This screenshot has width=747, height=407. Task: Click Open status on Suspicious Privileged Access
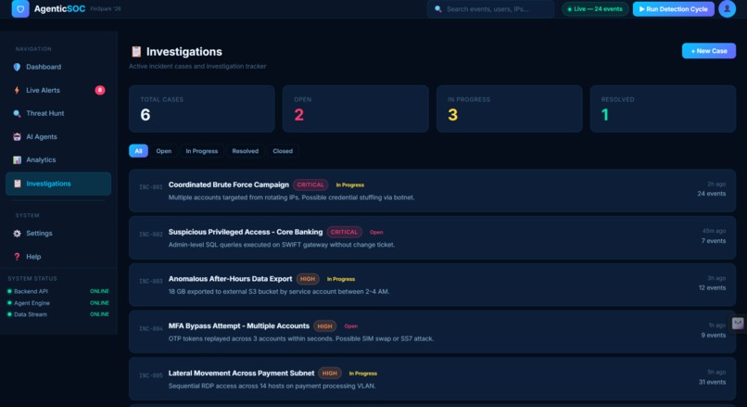coord(376,232)
